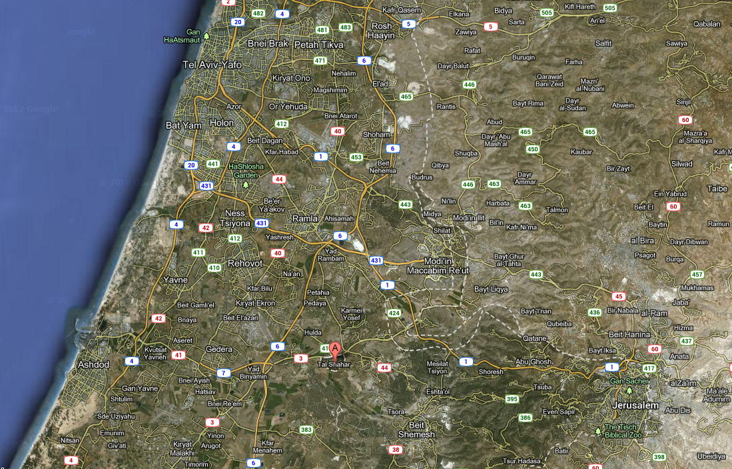The image size is (732, 469).
Task: Click the green route 383 shield
Action: [306, 430]
